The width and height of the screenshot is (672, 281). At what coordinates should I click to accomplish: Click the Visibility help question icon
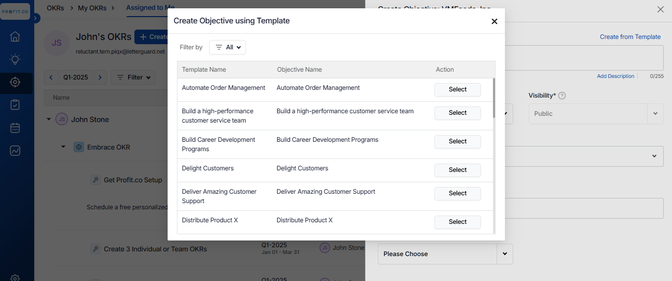point(562,96)
